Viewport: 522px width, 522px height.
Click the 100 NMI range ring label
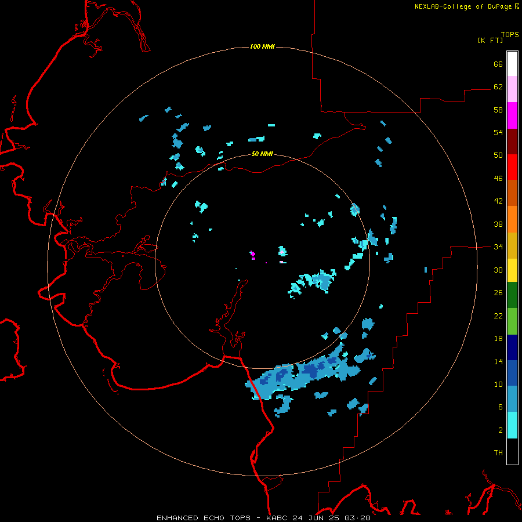[262, 46]
